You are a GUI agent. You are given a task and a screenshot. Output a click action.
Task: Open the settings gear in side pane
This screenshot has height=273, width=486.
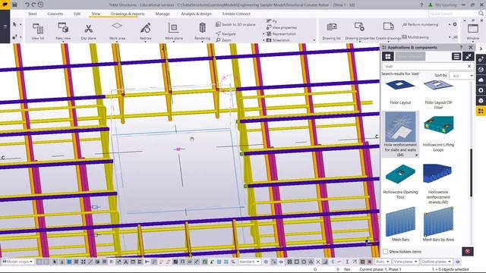click(481, 90)
